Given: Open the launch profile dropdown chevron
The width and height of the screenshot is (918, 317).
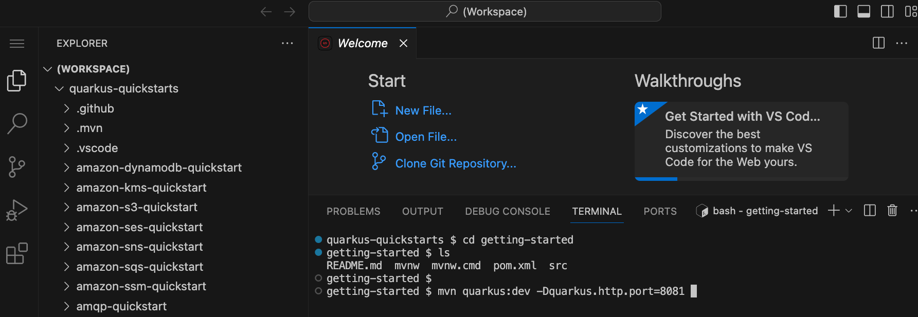Looking at the screenshot, I should point(849,211).
